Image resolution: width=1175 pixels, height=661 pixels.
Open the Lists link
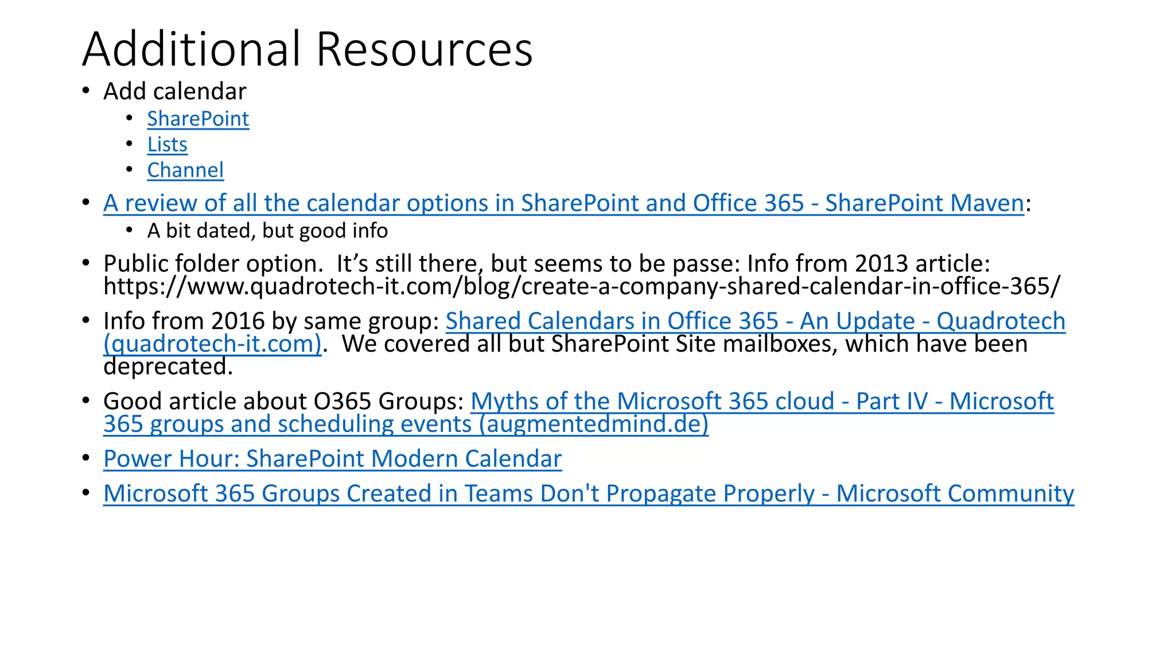coord(167,145)
